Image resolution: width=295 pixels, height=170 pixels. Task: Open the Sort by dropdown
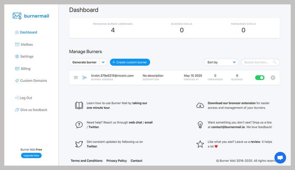pos(221,62)
